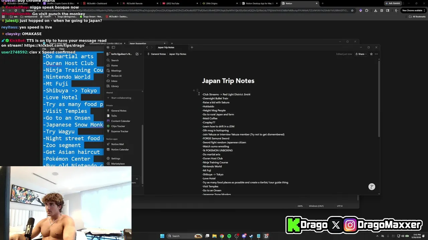Add a block with the plus handle
Image resolution: width=428 pixels, height=240 pixels.
194,90
